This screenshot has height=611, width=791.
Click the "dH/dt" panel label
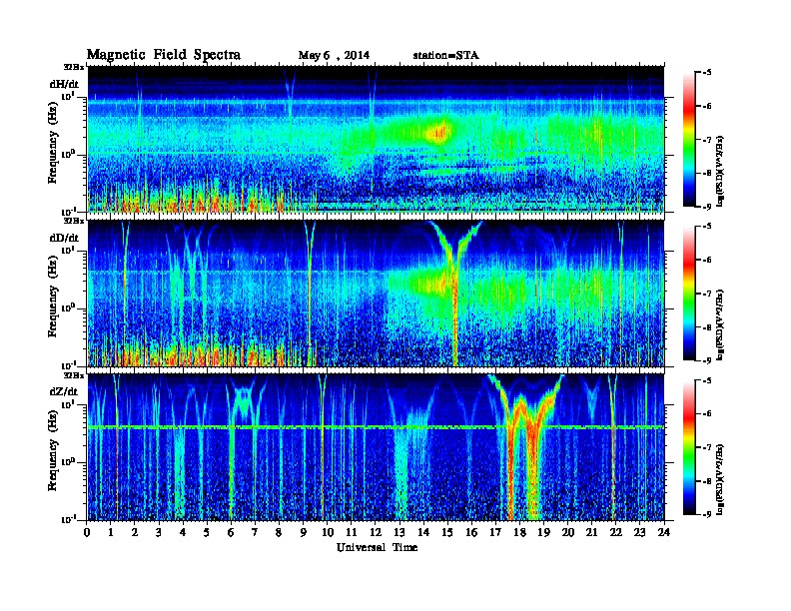point(64,84)
